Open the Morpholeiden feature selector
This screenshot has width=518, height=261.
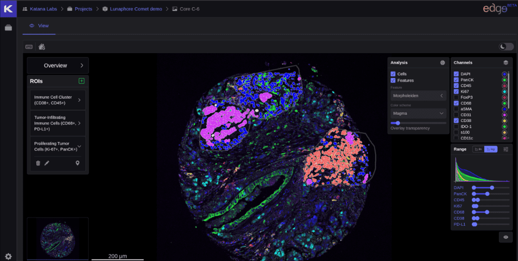click(x=418, y=96)
